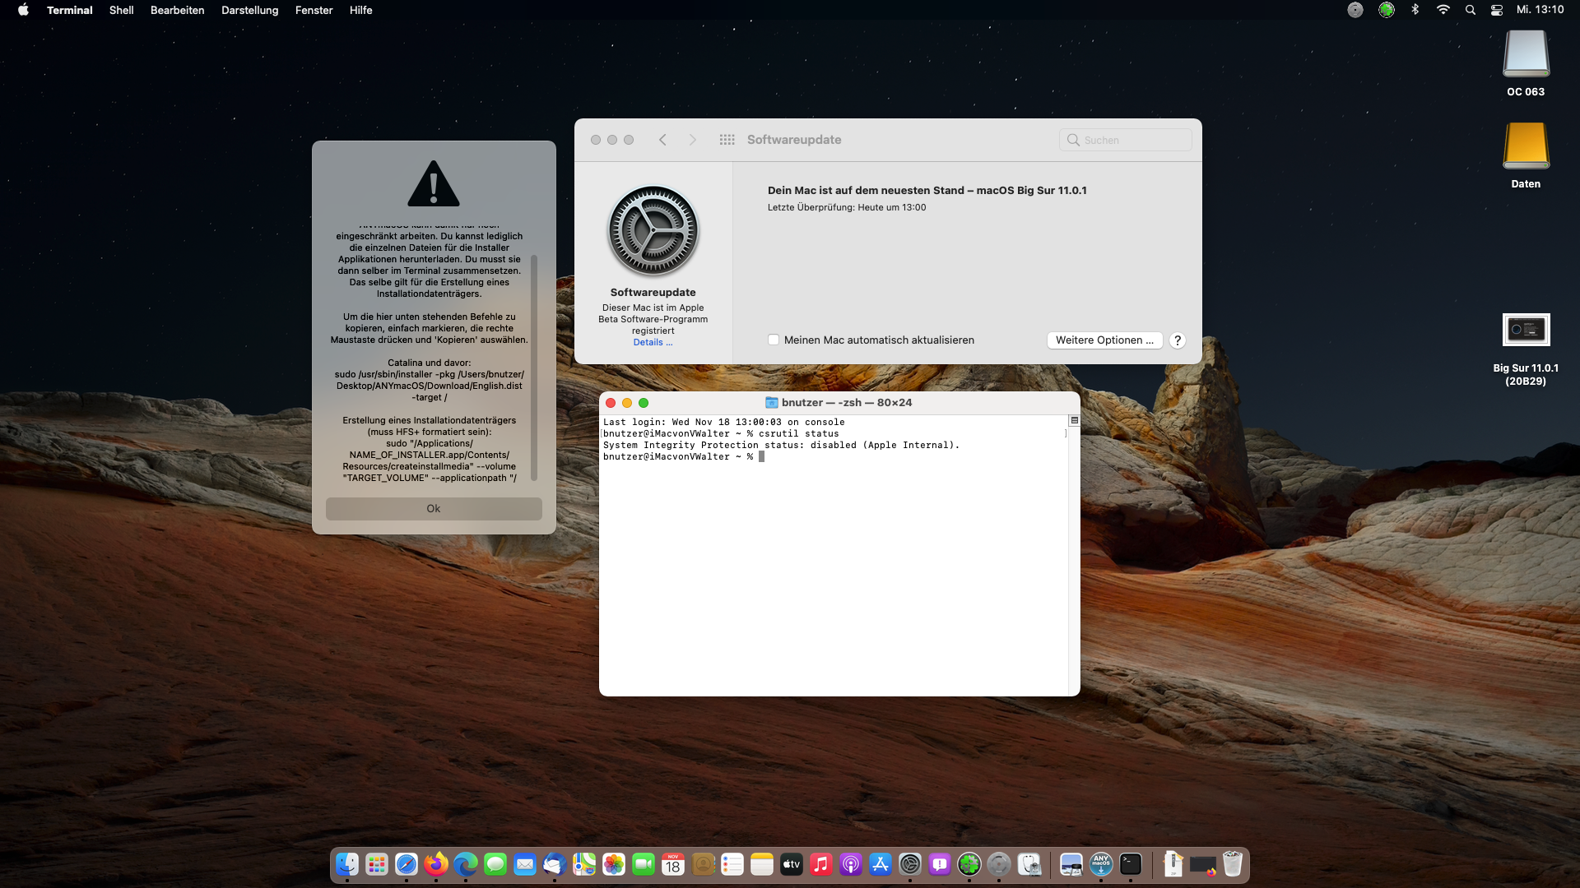
Task: Click the Apple TV dock icon
Action: [792, 864]
